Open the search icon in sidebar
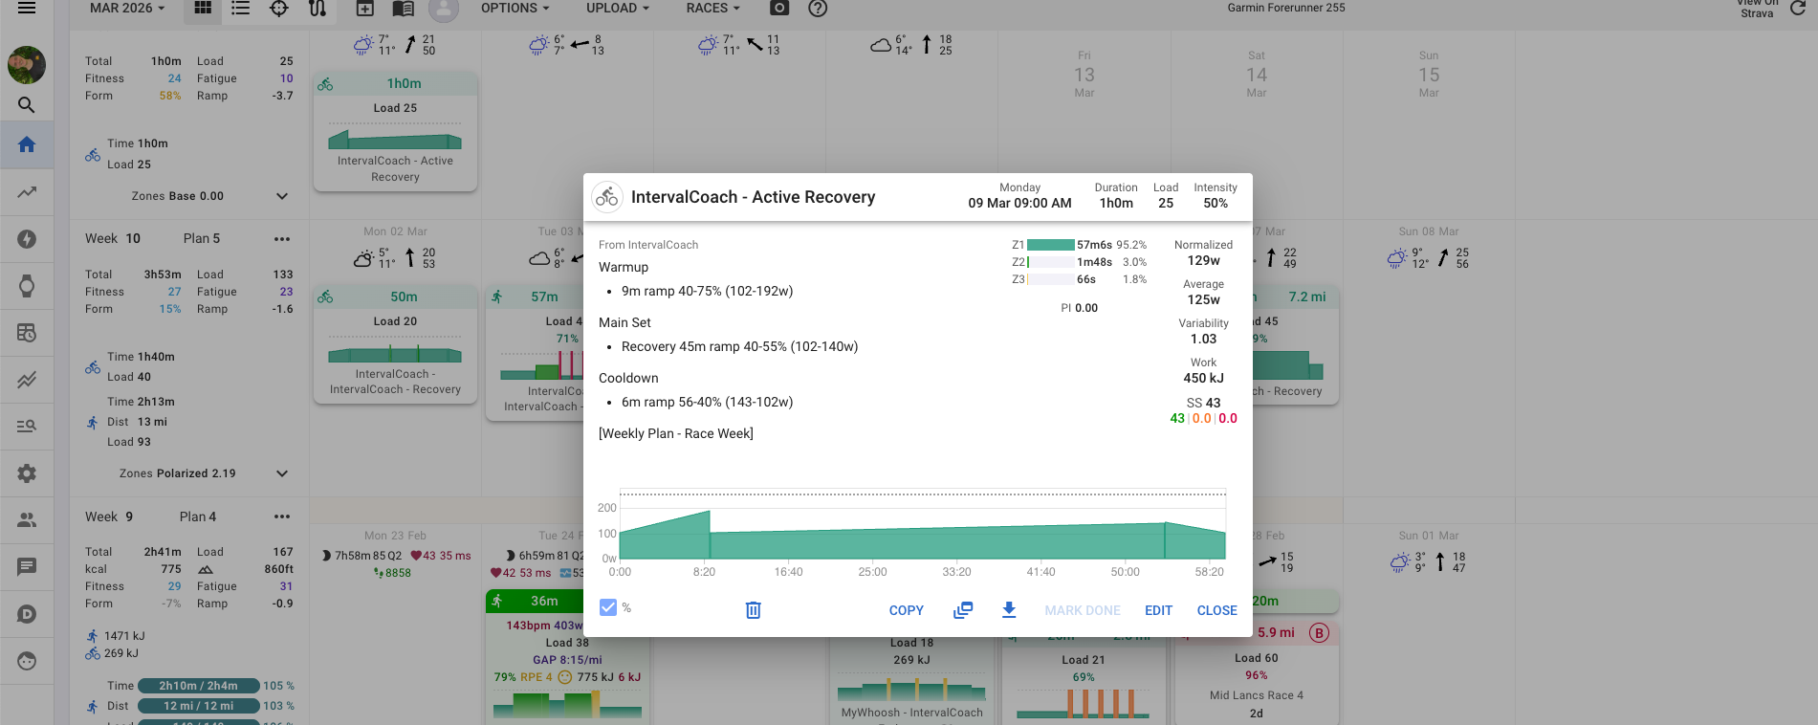 pyautogui.click(x=27, y=105)
